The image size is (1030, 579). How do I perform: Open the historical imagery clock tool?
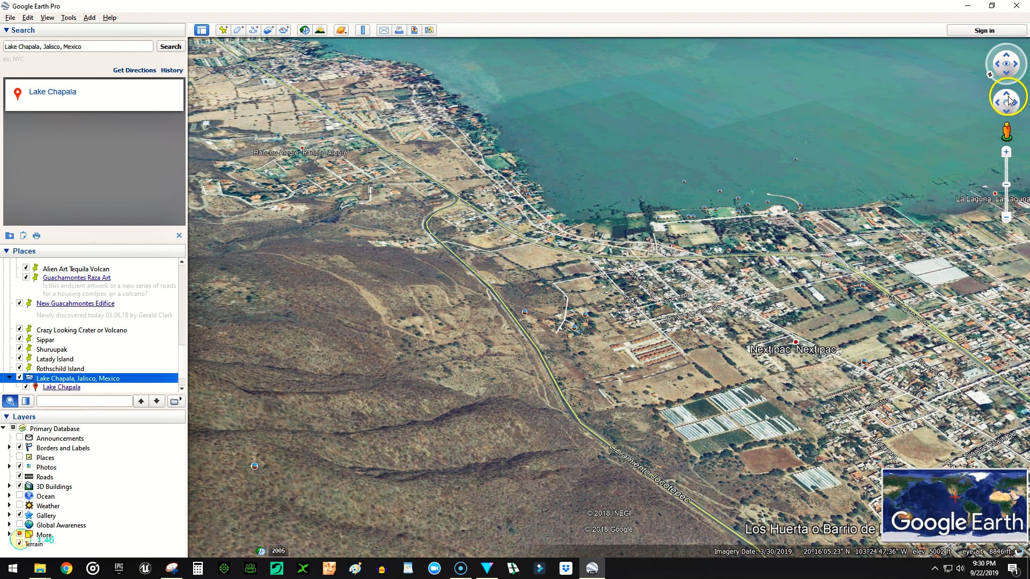point(304,30)
